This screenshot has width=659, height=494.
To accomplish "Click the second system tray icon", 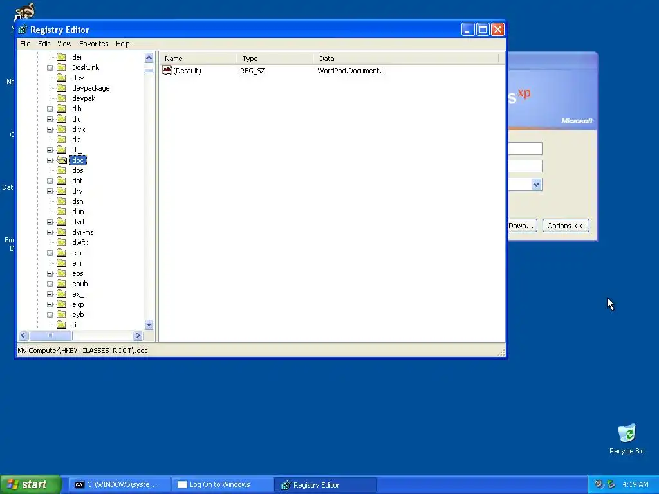I will coord(611,484).
